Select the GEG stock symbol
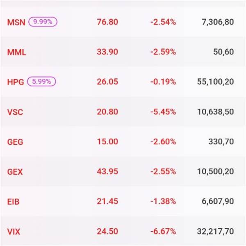The image size is (246, 246). click(x=16, y=142)
